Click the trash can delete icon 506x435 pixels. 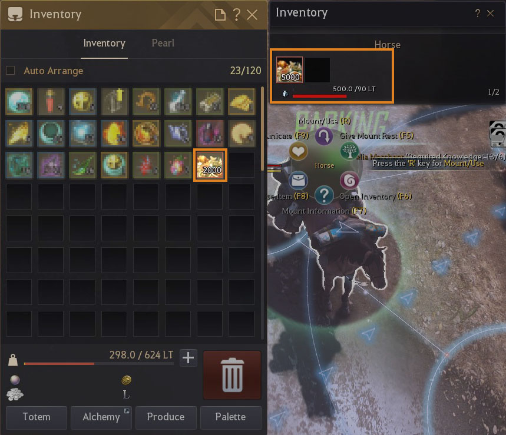pyautogui.click(x=231, y=375)
